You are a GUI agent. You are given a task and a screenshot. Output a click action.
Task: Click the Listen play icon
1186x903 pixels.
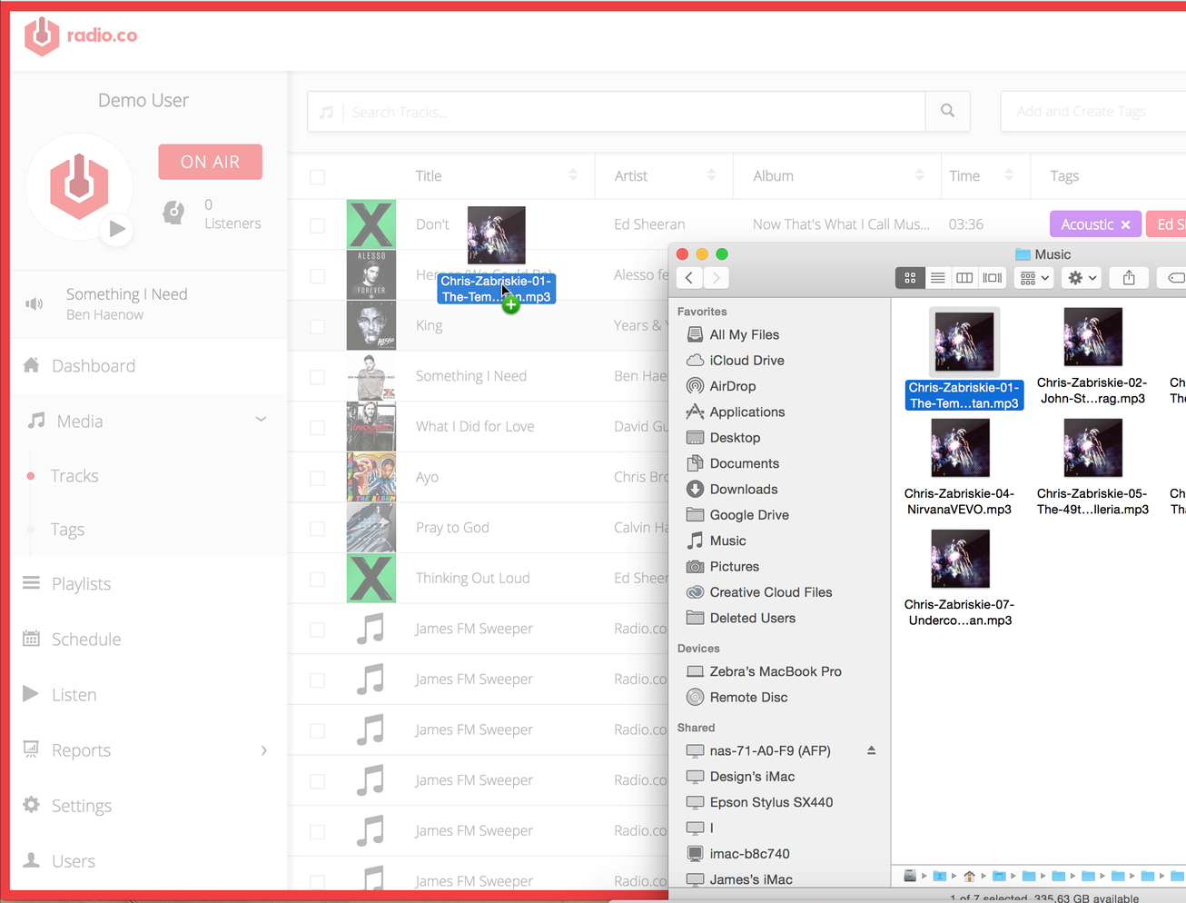[31, 694]
